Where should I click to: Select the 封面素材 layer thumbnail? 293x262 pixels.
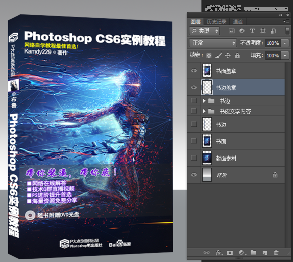tap(207, 158)
